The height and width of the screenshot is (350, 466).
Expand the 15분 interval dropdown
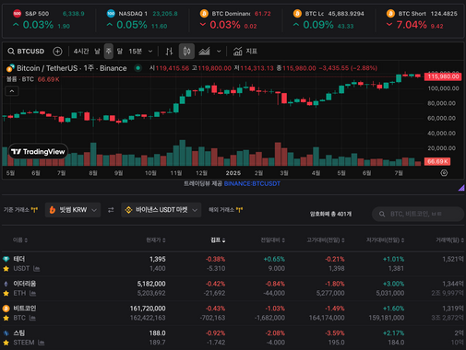[x=150, y=52]
